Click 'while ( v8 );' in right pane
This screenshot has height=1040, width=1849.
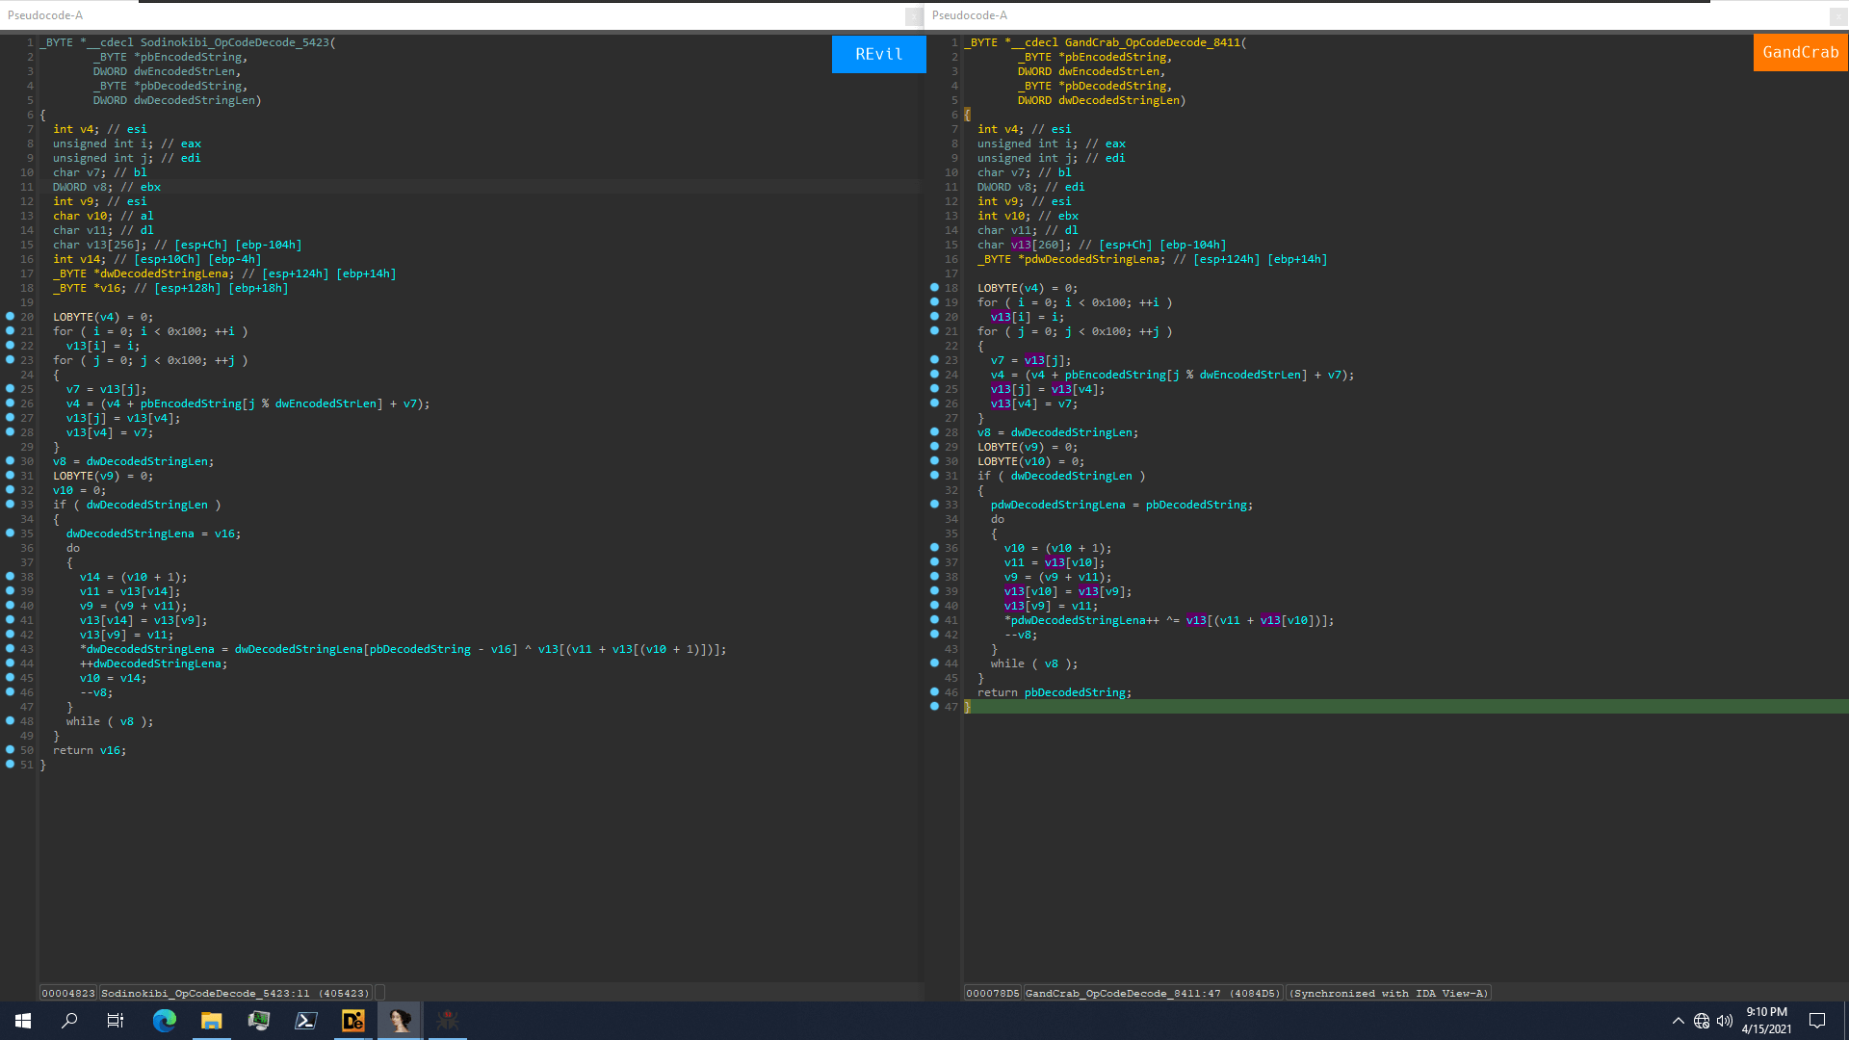click(x=1034, y=663)
